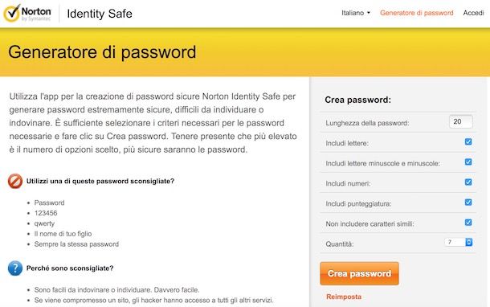The height and width of the screenshot is (307, 490).
Task: Open the Italiano language dropdown
Action: (x=356, y=13)
